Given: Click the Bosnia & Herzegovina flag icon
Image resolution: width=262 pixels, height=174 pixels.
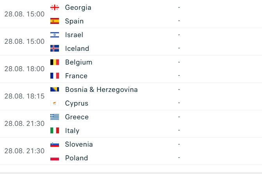Looking at the screenshot, I should (x=55, y=90).
